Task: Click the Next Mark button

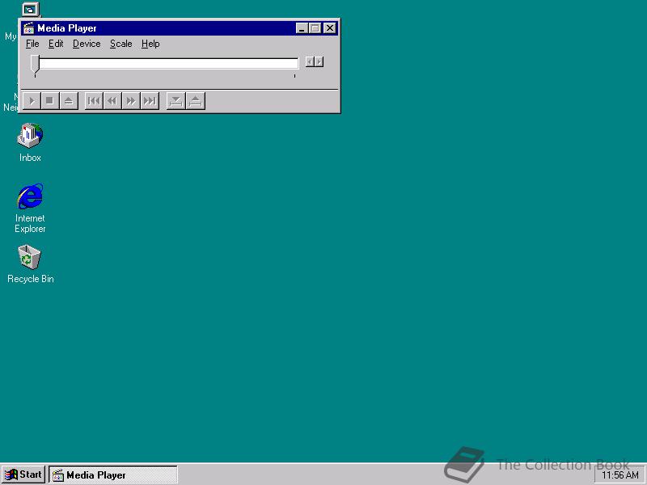Action: click(150, 101)
